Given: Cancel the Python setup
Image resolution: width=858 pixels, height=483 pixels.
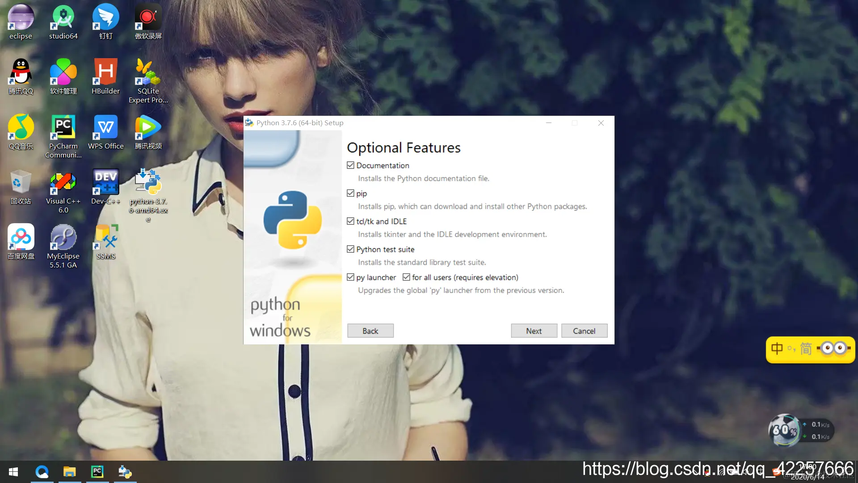Looking at the screenshot, I should pyautogui.click(x=584, y=331).
